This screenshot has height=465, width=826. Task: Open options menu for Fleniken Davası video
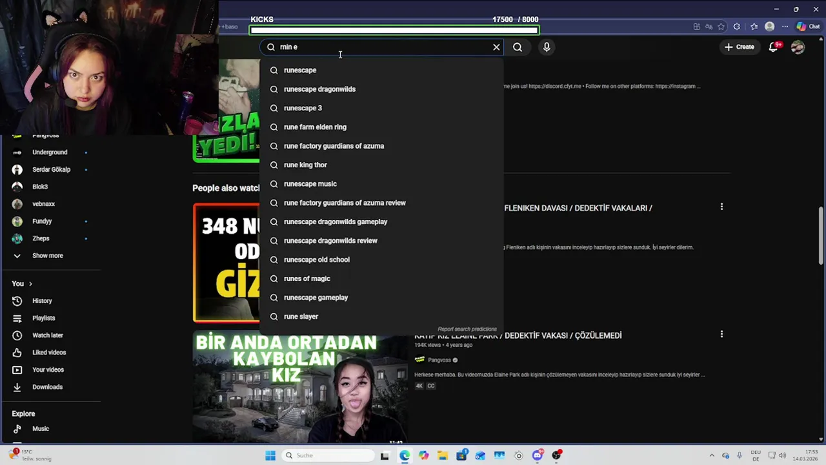(721, 207)
